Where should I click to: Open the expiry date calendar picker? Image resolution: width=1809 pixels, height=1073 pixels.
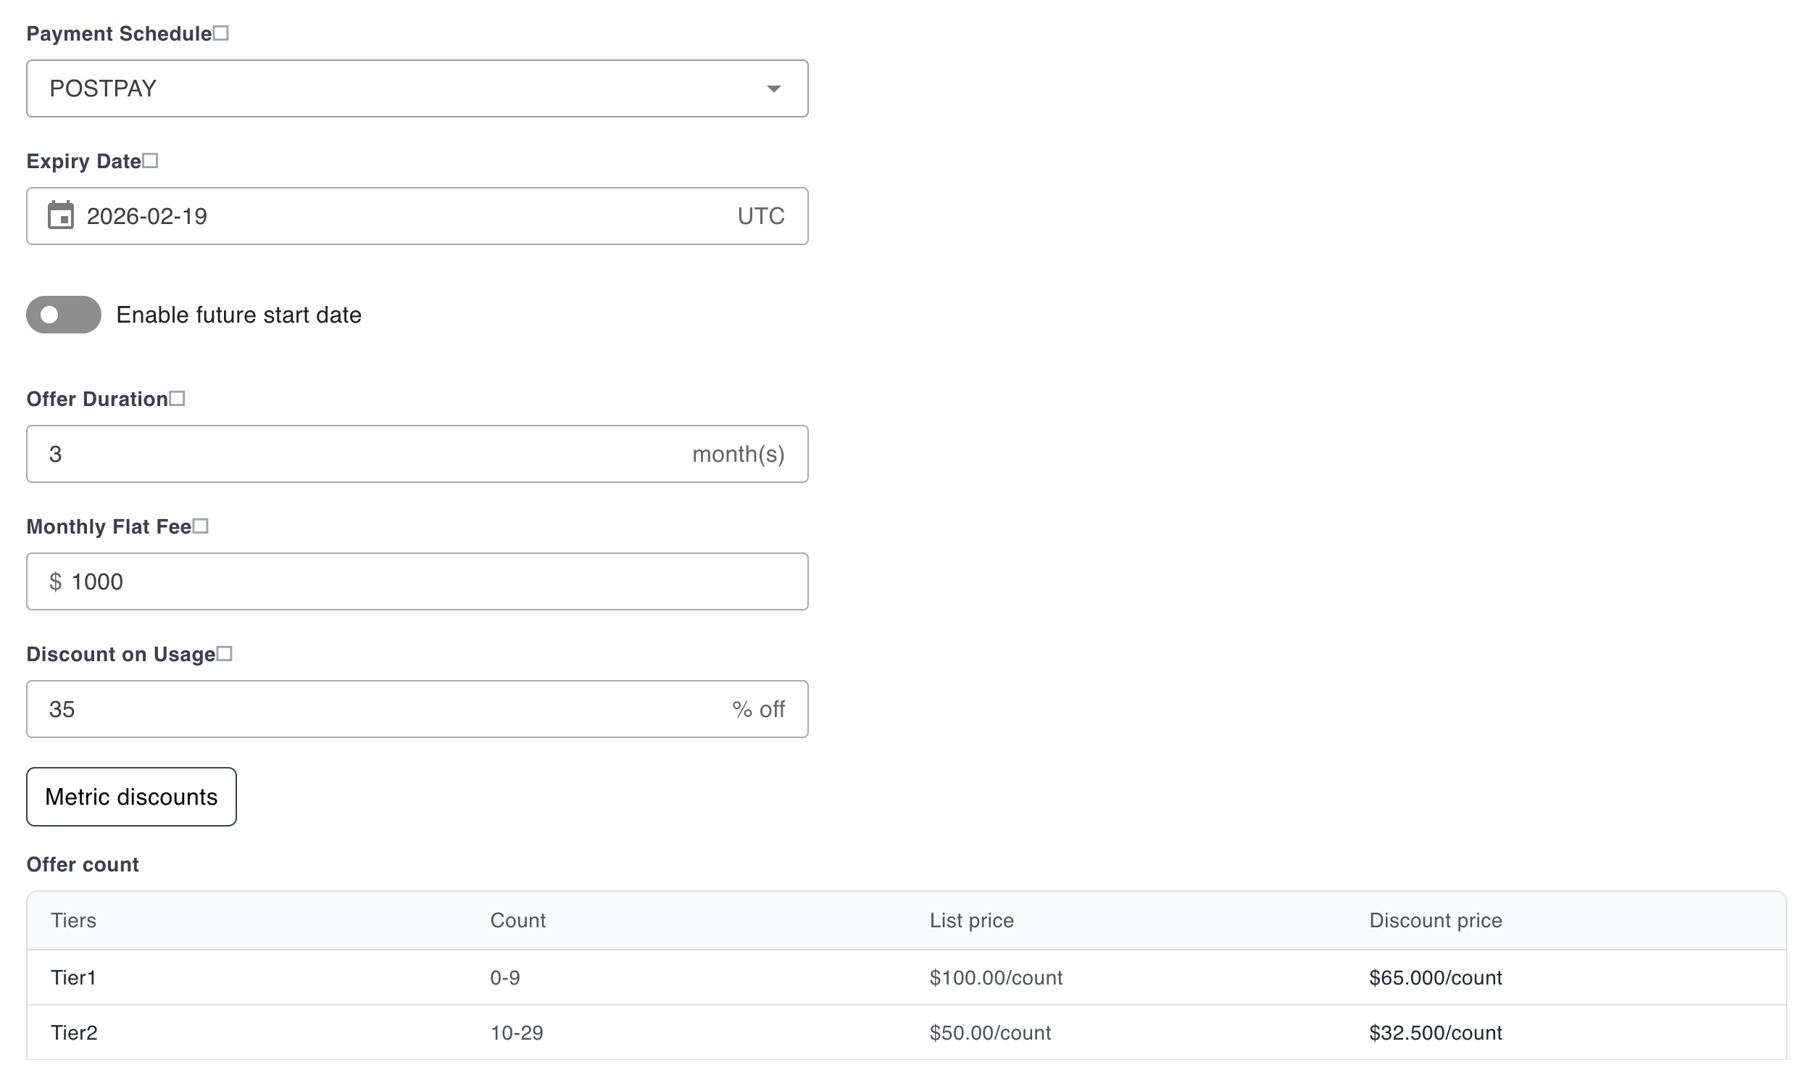(61, 215)
